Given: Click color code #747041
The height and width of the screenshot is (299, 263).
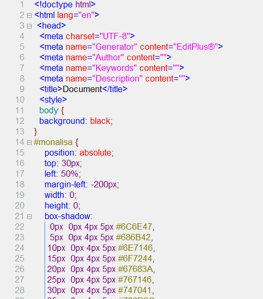Looking at the screenshot, I should click(135, 290).
